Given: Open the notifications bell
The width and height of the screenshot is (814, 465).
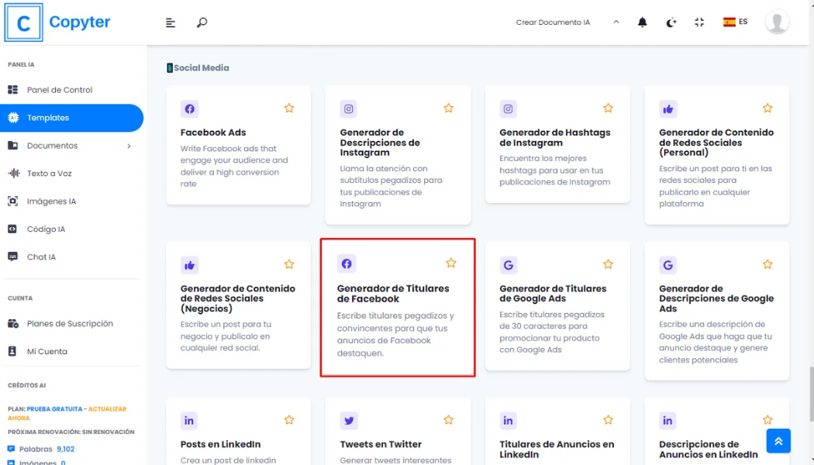Looking at the screenshot, I should [642, 22].
